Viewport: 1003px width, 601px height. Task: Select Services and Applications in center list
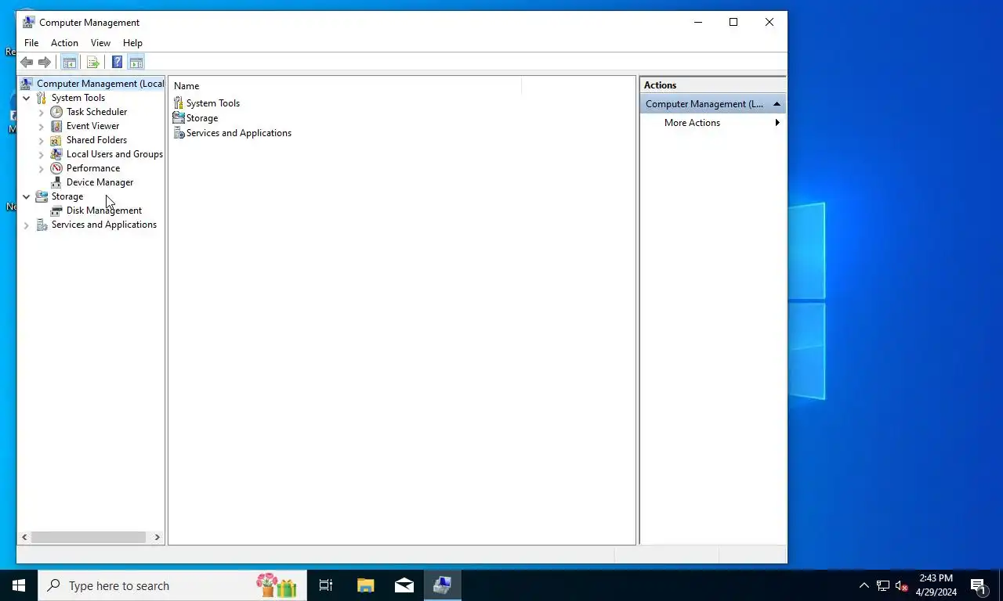pos(239,133)
